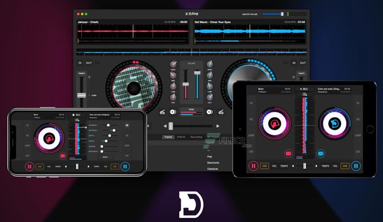This screenshot has height=222, width=383.
Task: Switch to the Recording tab in desktop window
Action: pos(196,137)
